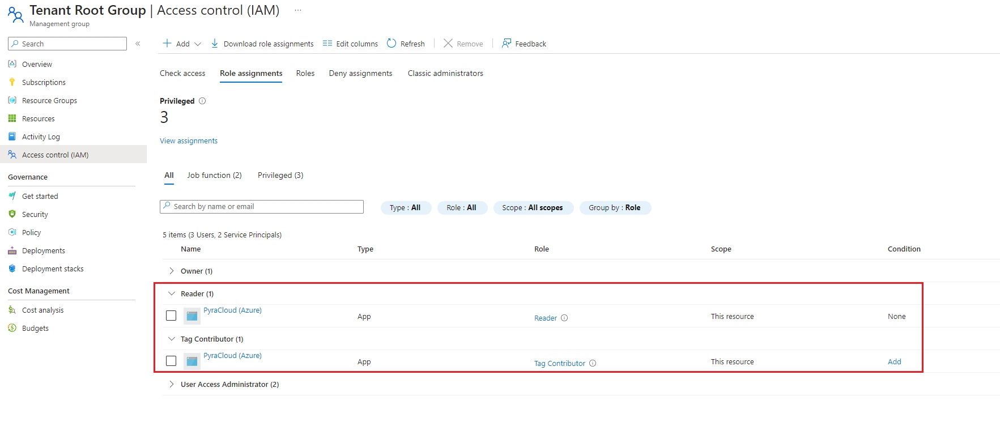Open Deployment stacks in sidebar
Image resolution: width=1000 pixels, height=443 pixels.
[x=53, y=269]
